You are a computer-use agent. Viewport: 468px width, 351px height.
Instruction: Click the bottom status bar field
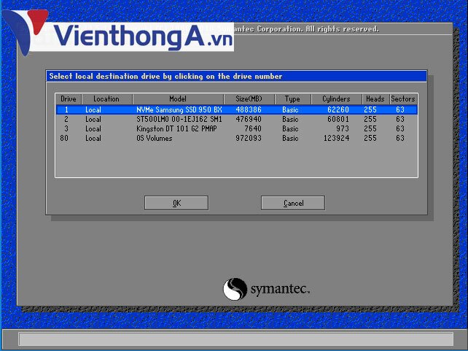235,339
